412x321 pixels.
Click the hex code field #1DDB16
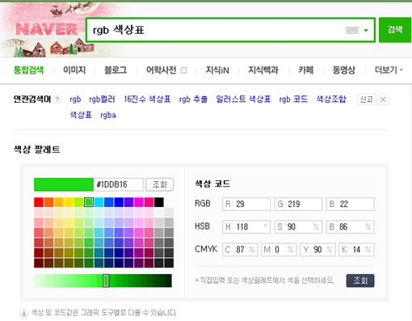click(119, 184)
